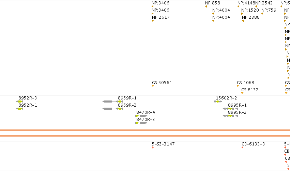Select the NP:2542 label

point(264,3)
